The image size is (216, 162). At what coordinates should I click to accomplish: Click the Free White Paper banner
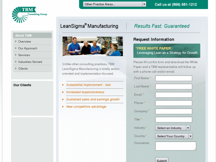[167, 51]
